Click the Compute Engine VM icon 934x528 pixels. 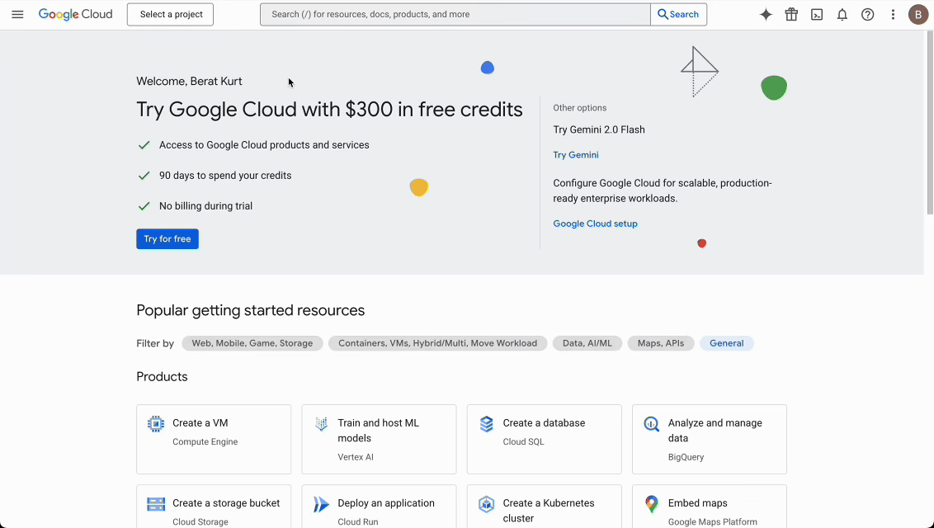156,422
